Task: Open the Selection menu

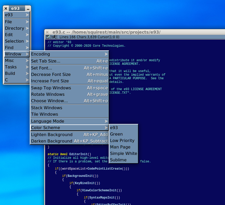Action: point(17,41)
